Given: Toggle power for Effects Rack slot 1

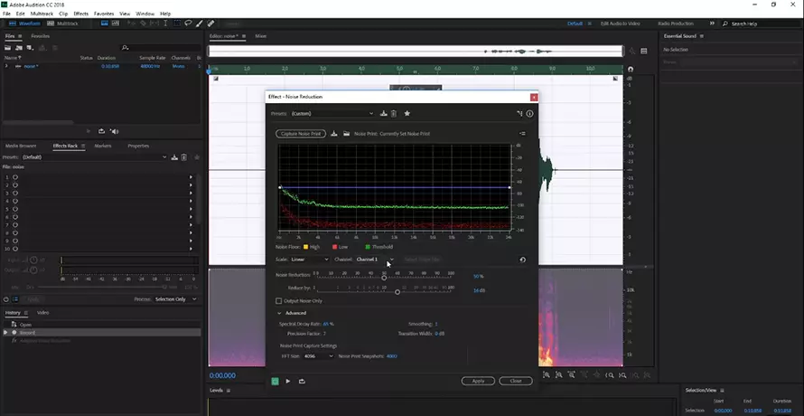Looking at the screenshot, I should point(14,177).
